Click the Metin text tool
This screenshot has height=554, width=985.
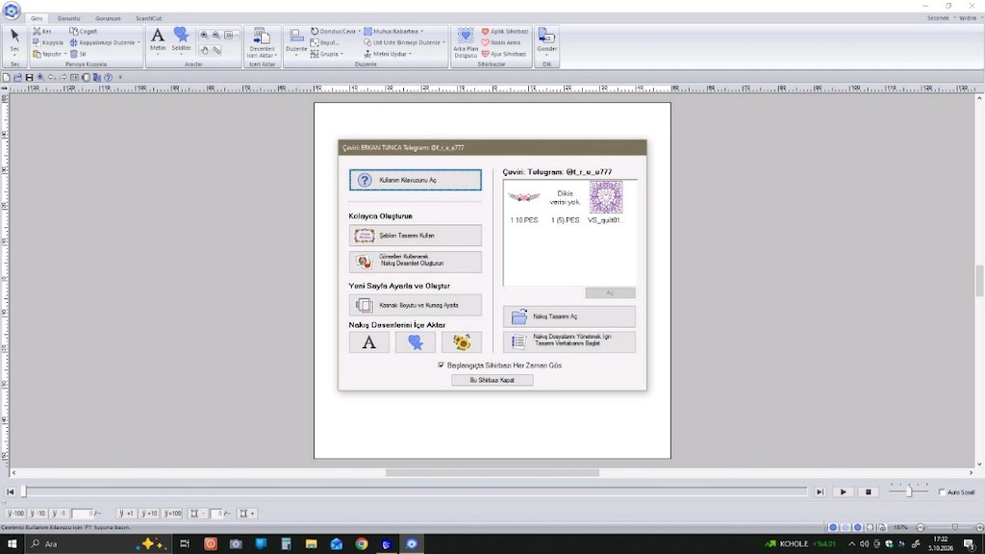point(158,41)
